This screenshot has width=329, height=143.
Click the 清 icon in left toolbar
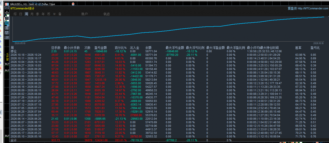tap(7, 28)
